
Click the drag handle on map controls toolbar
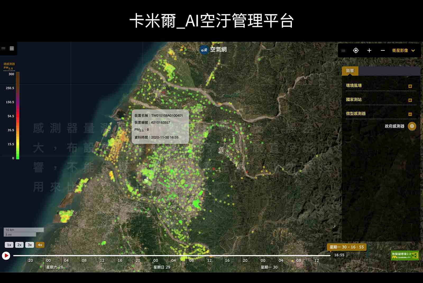tap(343, 51)
